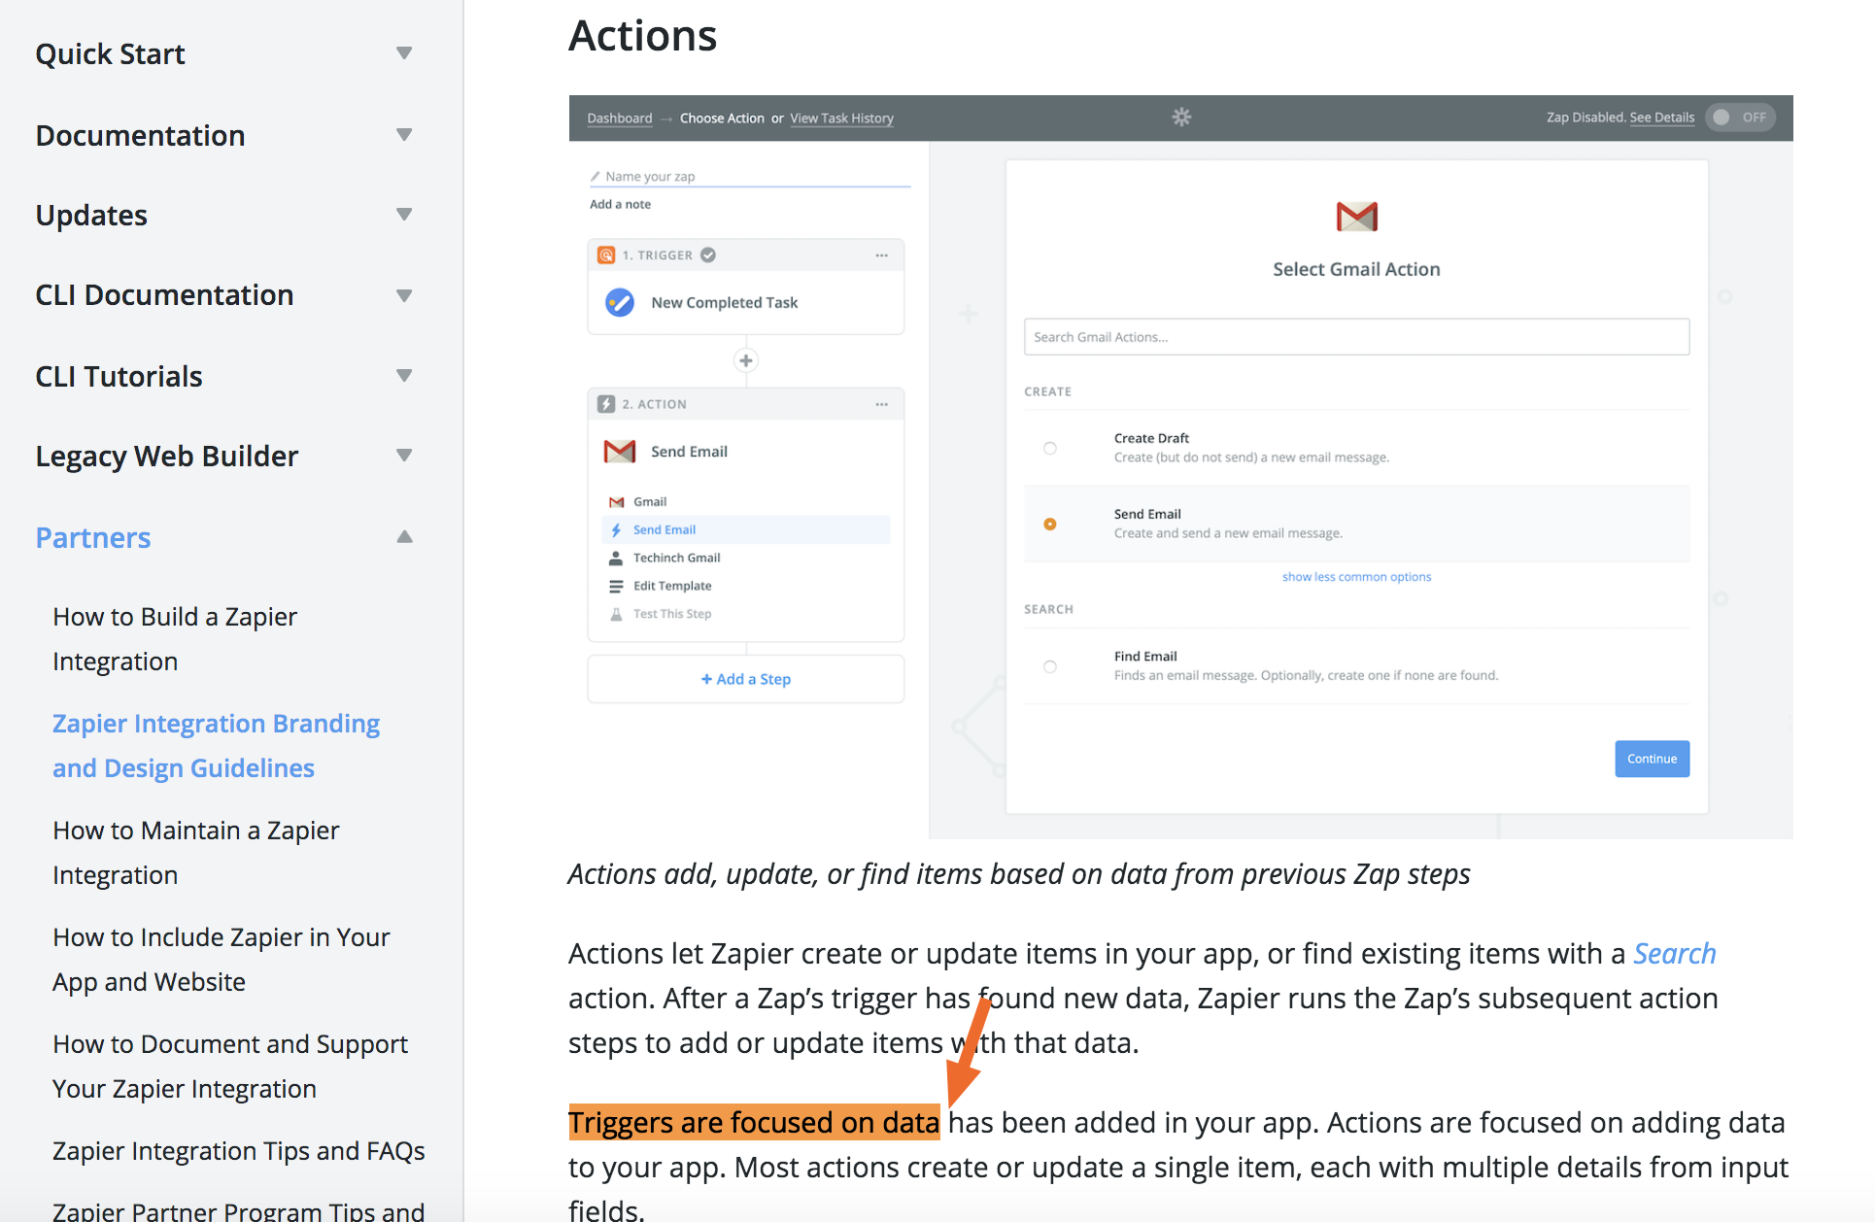This screenshot has height=1222, width=1875.
Task: Click the loading gear icon in header bar
Action: 1181,118
